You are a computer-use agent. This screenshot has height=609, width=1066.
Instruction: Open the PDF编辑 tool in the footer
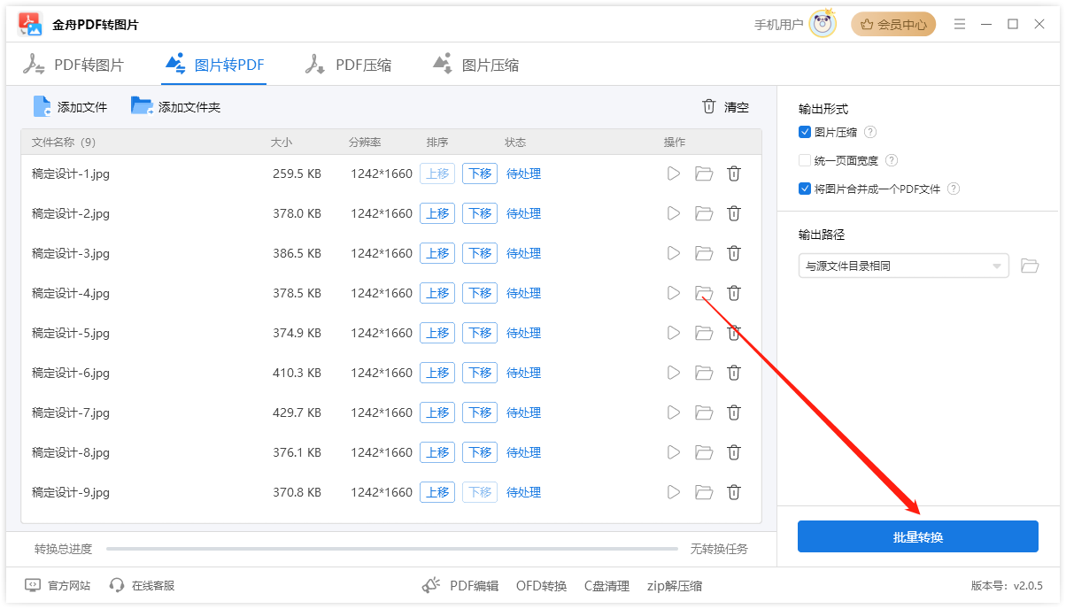475,585
